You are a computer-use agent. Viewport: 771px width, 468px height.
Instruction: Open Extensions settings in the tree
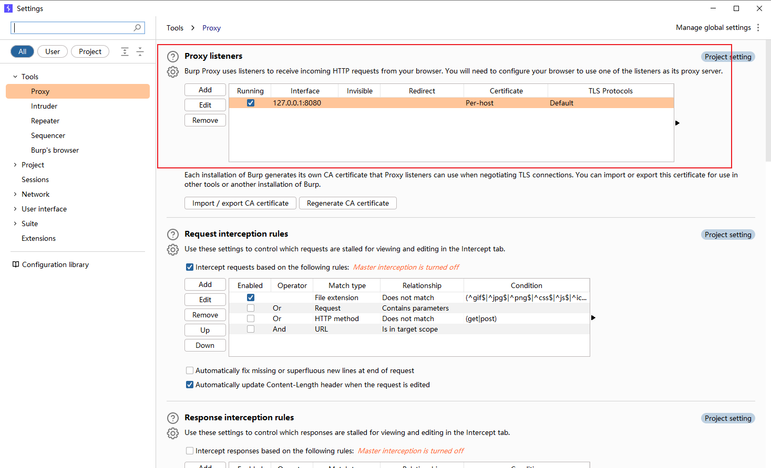click(x=38, y=238)
